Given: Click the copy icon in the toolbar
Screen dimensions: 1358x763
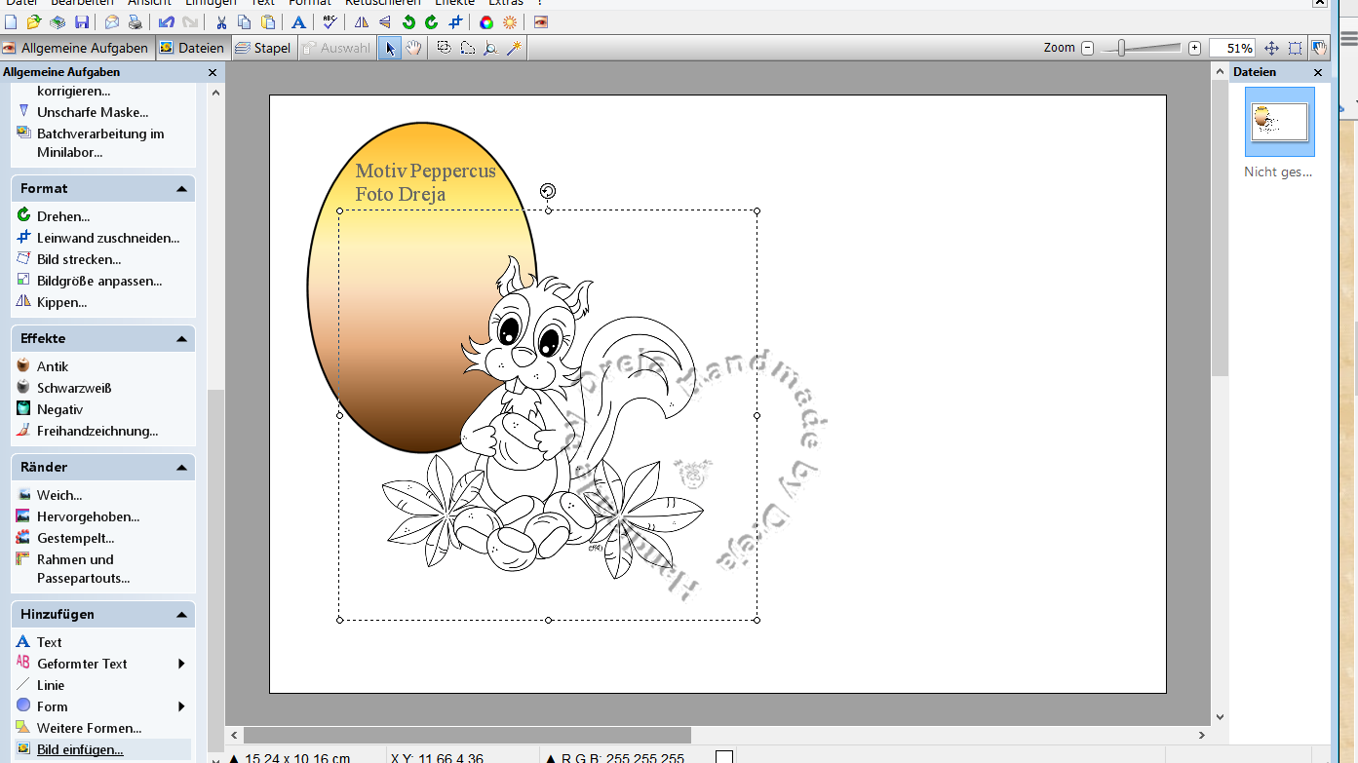Looking at the screenshot, I should [245, 22].
